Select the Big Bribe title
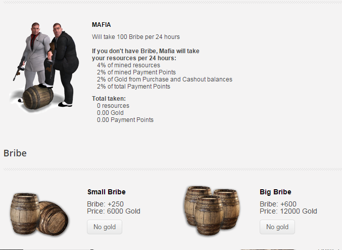Viewport: 342px width, 250px height. 275,192
